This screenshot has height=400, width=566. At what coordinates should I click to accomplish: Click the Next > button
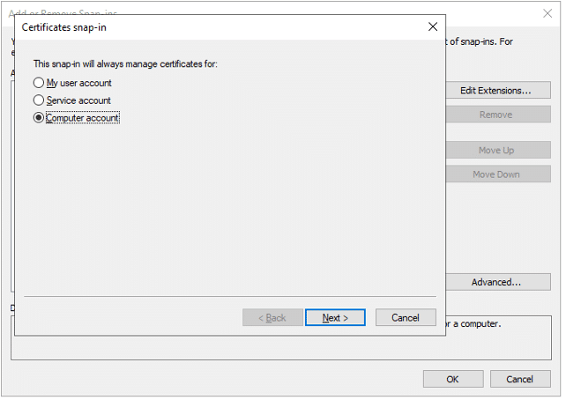click(335, 317)
